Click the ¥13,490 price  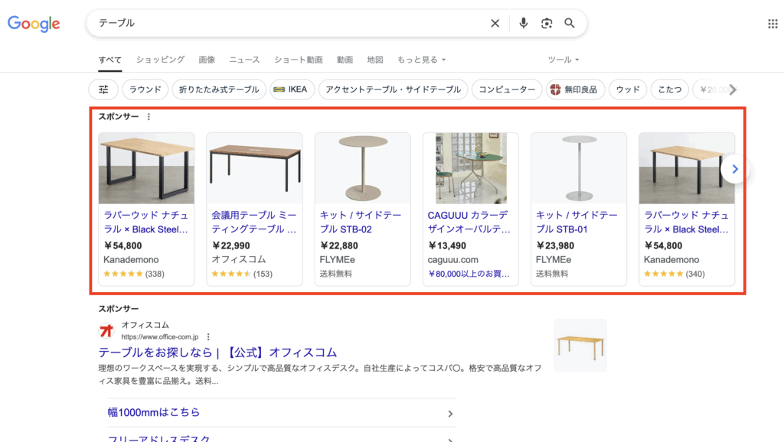coord(447,245)
